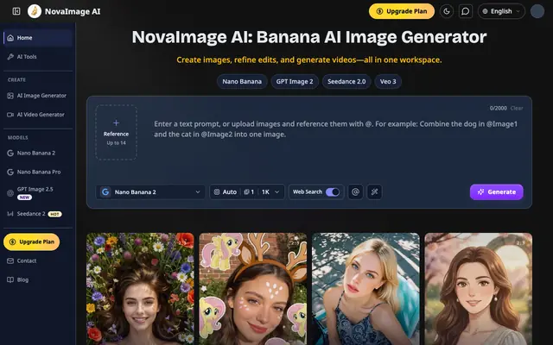The height and width of the screenshot is (345, 553).
Task: Click the 1K resolution value
Action: point(265,191)
